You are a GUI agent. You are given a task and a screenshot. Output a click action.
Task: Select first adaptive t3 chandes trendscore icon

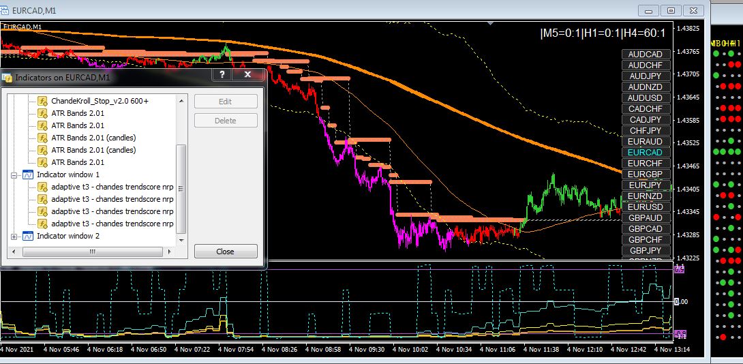[43, 187]
